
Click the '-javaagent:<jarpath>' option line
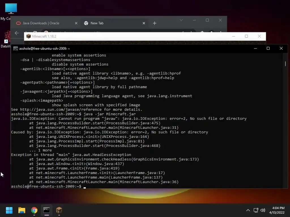click(x=56, y=91)
